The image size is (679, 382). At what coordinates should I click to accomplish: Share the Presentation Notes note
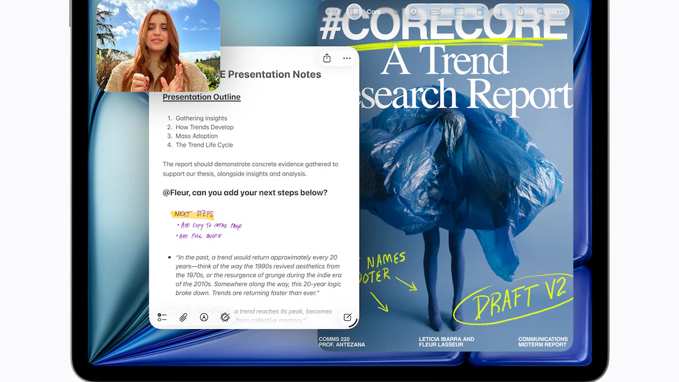(x=327, y=59)
